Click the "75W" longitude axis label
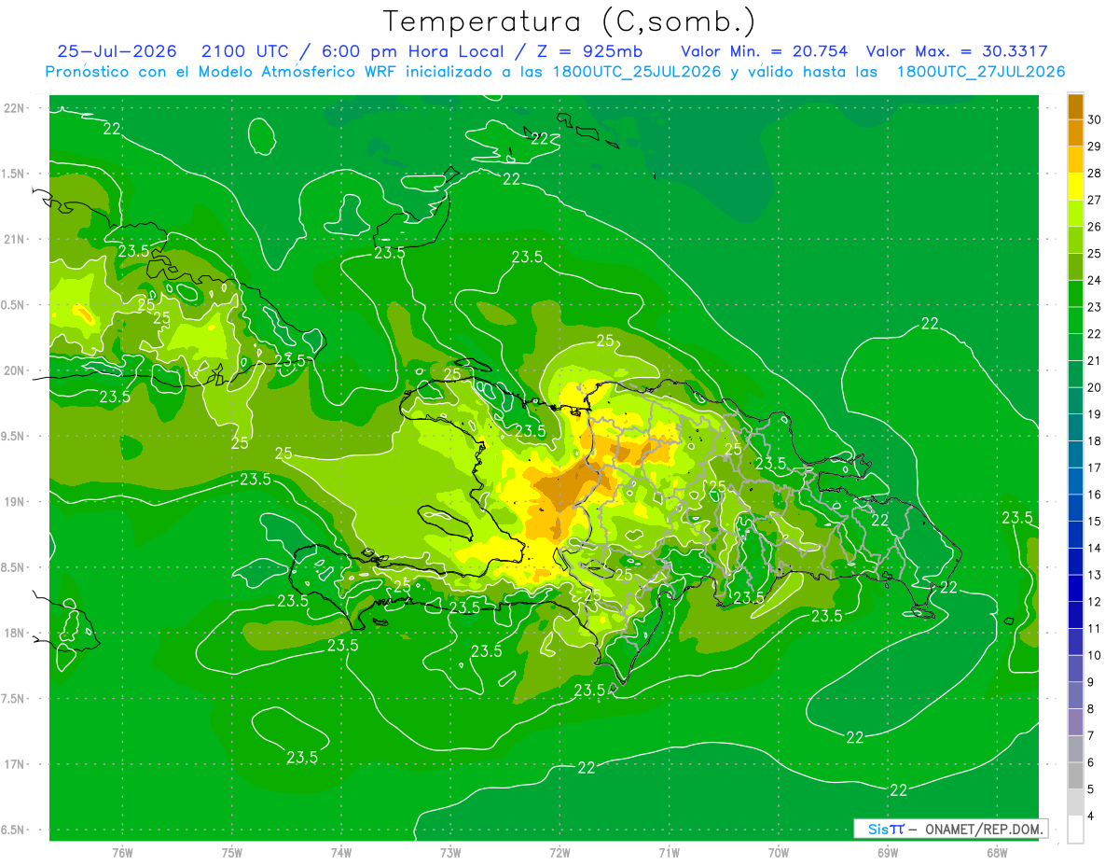The width and height of the screenshot is (1119, 865). 232,852
